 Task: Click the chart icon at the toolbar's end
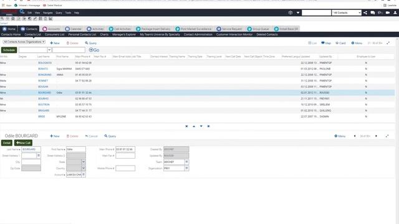[x=50, y=19]
